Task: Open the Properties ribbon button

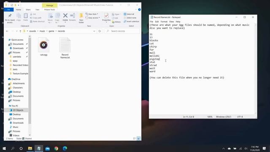Action: [106, 18]
